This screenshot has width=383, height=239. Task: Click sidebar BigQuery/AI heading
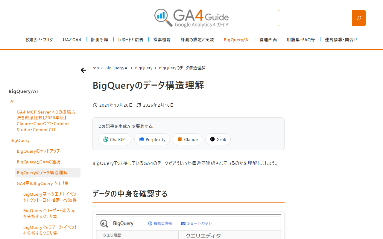click(x=23, y=91)
